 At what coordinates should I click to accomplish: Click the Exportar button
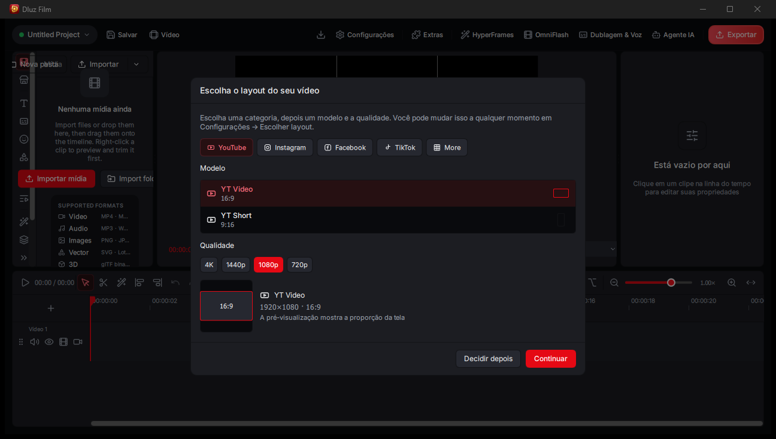(x=736, y=35)
